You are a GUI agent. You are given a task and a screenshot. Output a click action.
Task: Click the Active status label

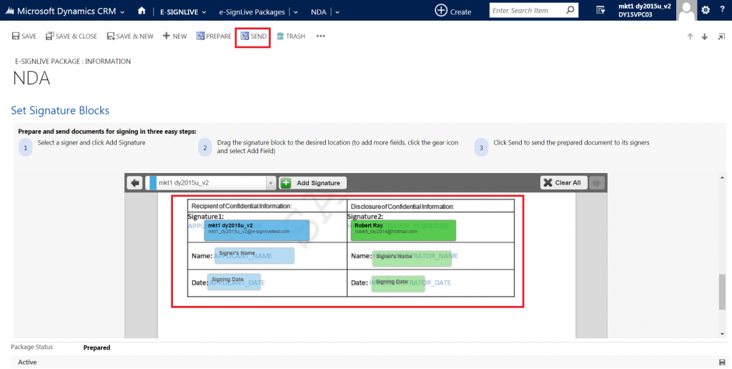point(27,363)
